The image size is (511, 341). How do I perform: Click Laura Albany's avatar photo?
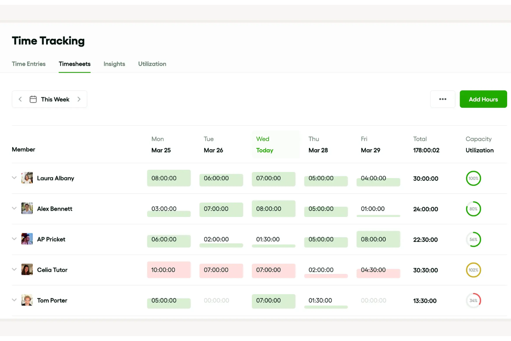pyautogui.click(x=27, y=178)
